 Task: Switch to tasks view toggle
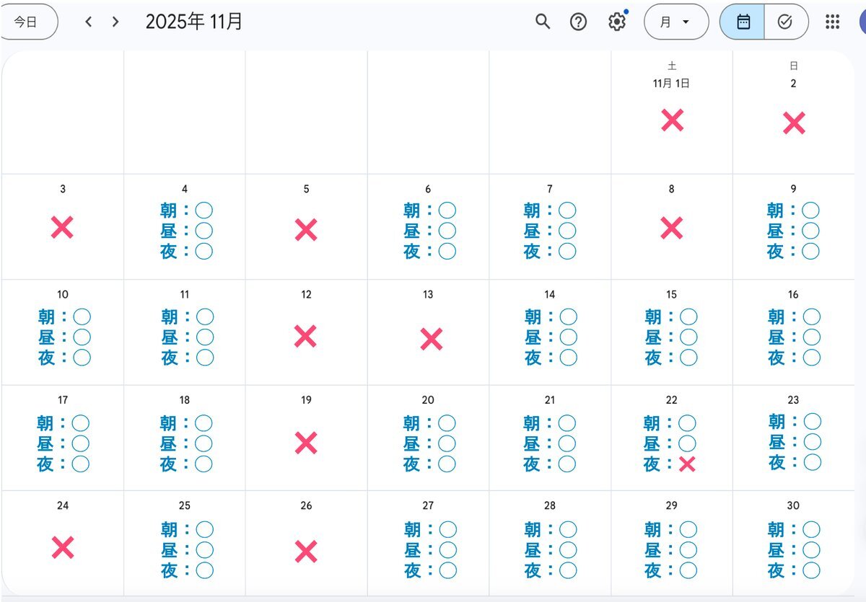785,22
